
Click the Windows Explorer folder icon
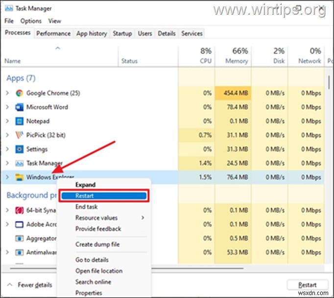20,177
